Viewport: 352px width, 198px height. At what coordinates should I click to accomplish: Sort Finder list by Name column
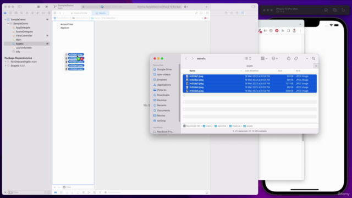192,71
